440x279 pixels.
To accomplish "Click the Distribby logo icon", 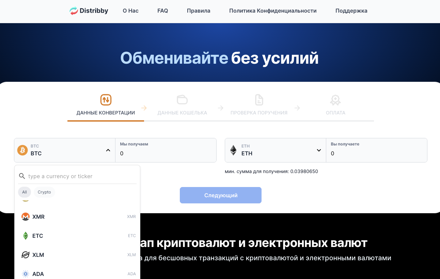I will coord(74,11).
